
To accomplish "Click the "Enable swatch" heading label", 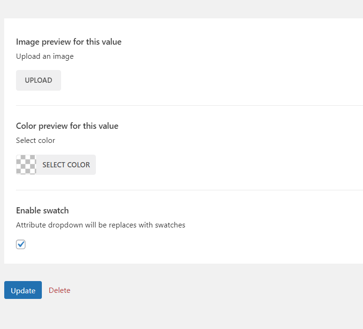I will [x=42, y=211].
